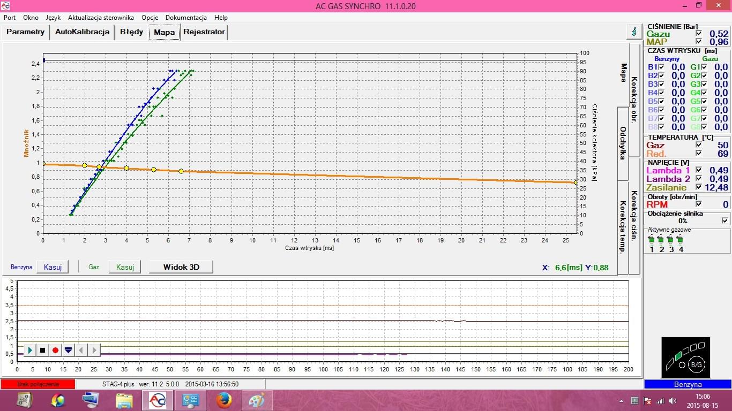
Task: Open the on-screen keyboard taskbar icon
Action: [x=91, y=400]
